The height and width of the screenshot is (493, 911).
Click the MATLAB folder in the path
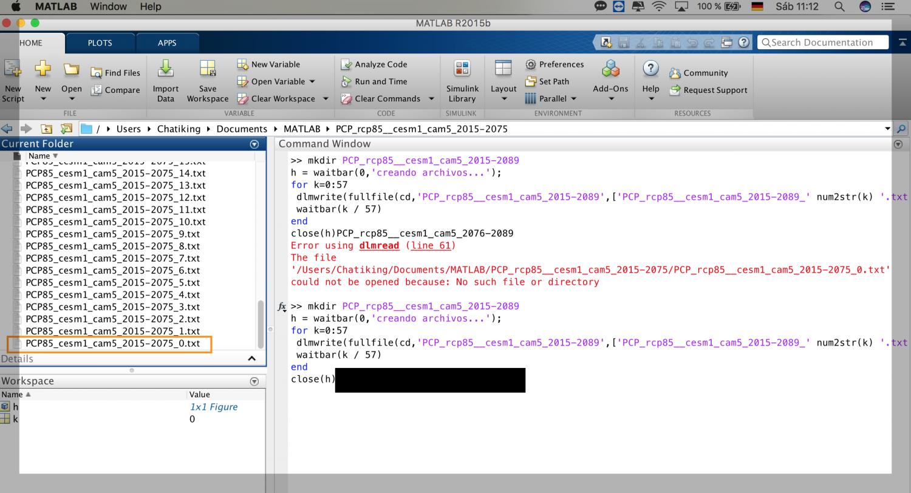(x=301, y=129)
